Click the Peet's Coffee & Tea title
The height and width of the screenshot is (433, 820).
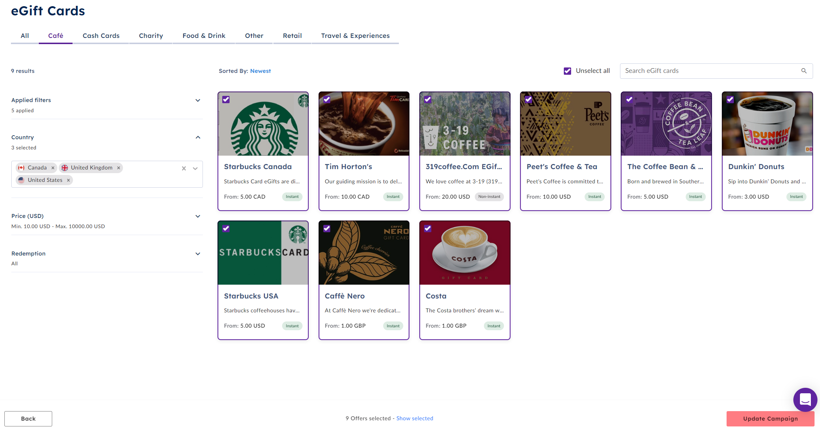click(x=562, y=167)
